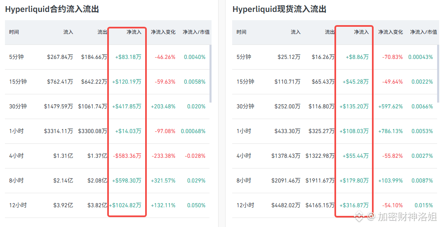The width and height of the screenshot is (440, 227).
Task: Click the inflow value $3314.11万
Action: 59,131
